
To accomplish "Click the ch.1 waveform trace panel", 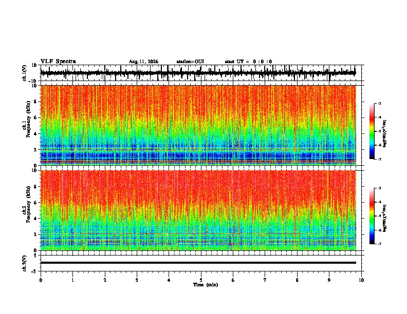I will pyautogui.click(x=201, y=73).
